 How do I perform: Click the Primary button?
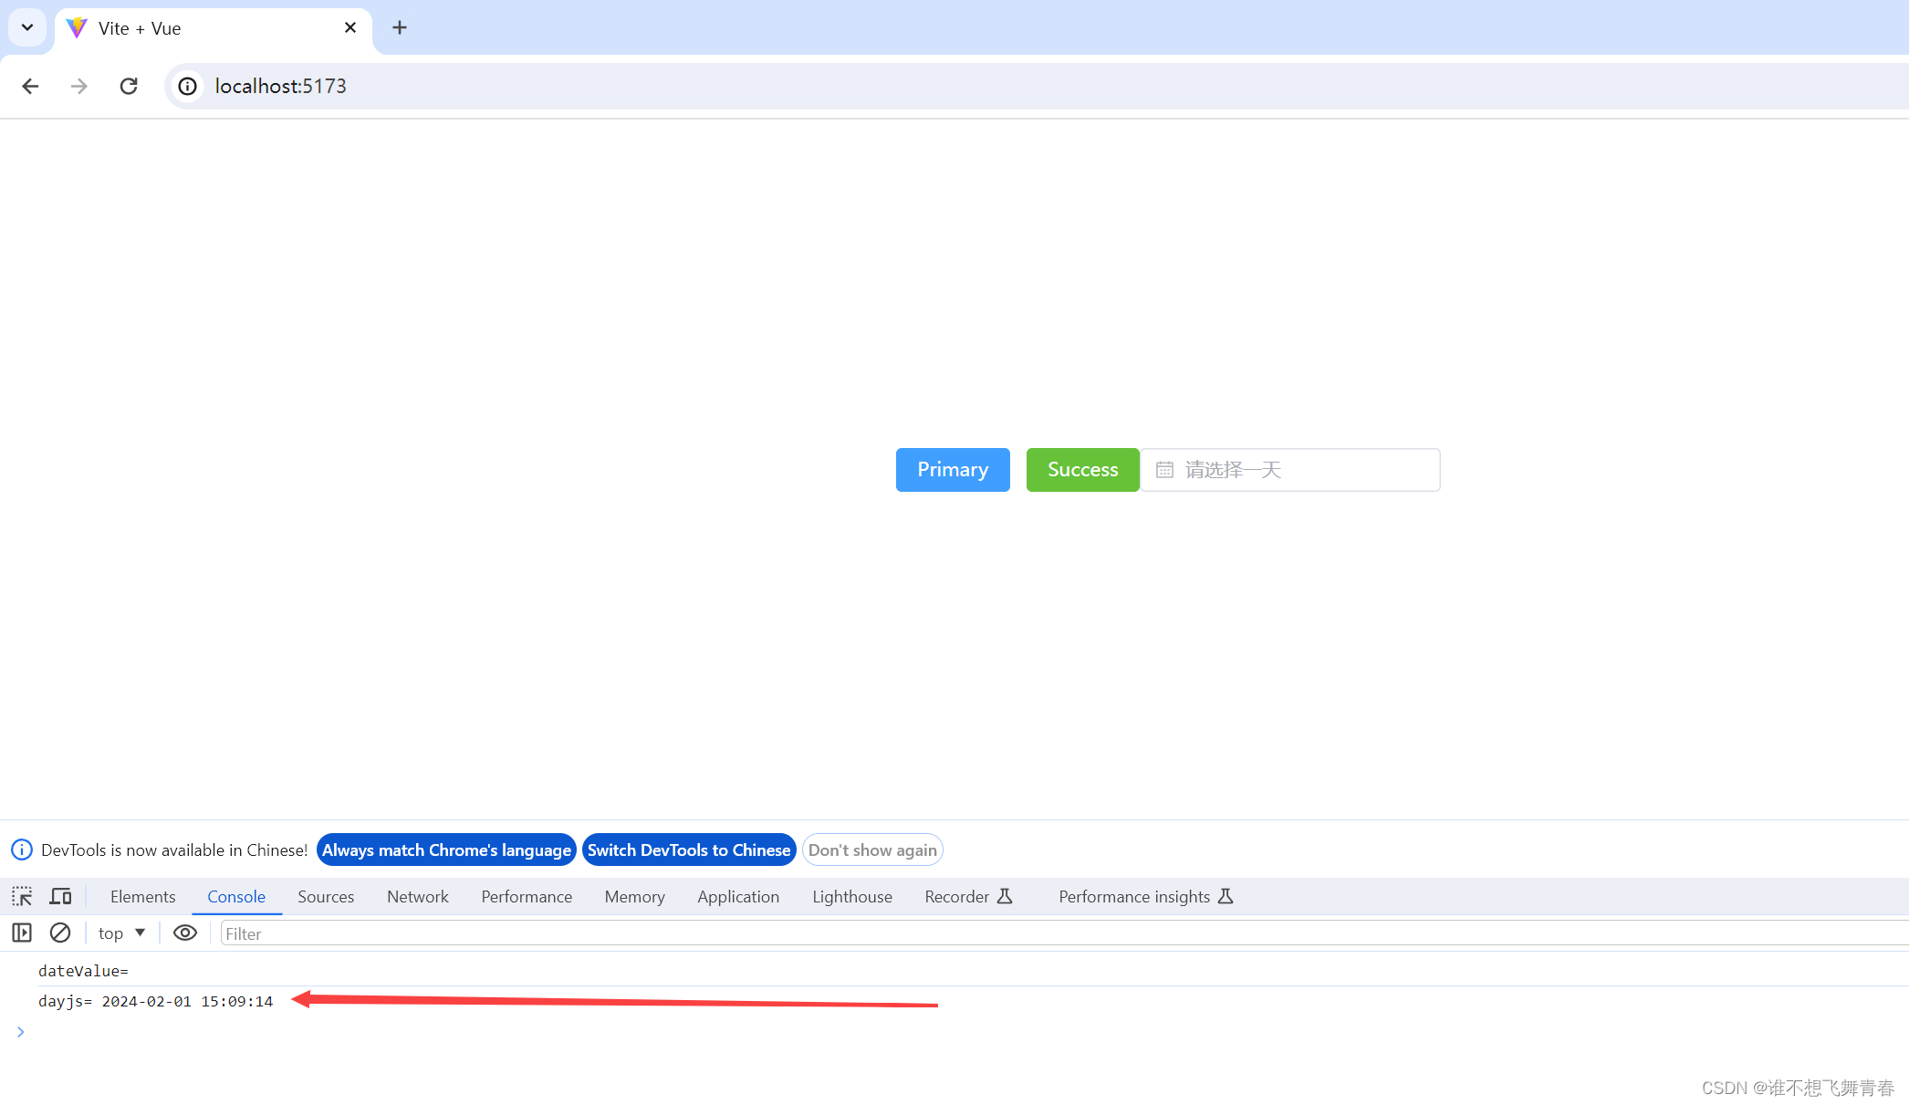(953, 470)
